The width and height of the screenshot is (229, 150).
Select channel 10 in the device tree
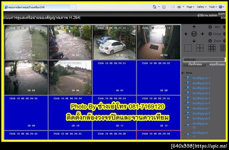pyautogui.click(x=200, y=126)
